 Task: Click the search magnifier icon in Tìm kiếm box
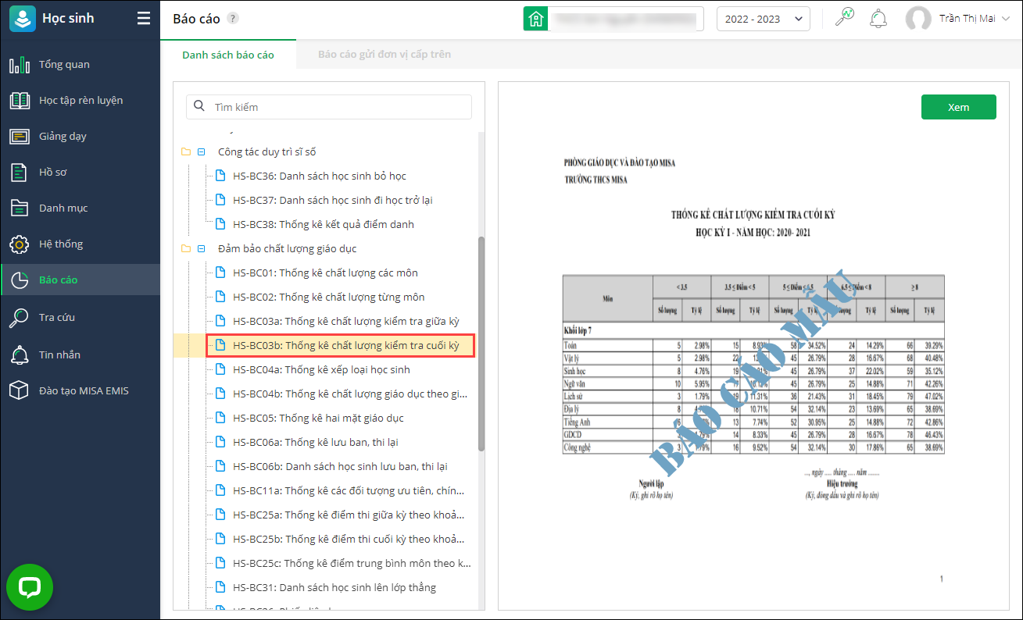(x=199, y=106)
